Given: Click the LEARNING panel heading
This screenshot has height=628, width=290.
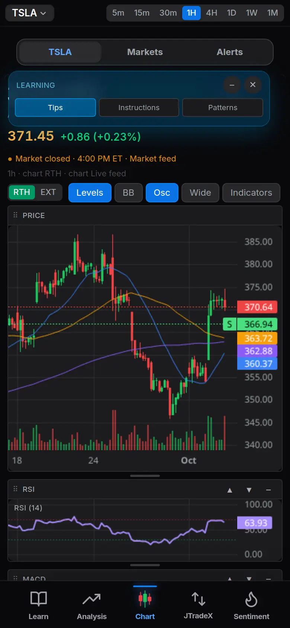Looking at the screenshot, I should click(x=36, y=85).
